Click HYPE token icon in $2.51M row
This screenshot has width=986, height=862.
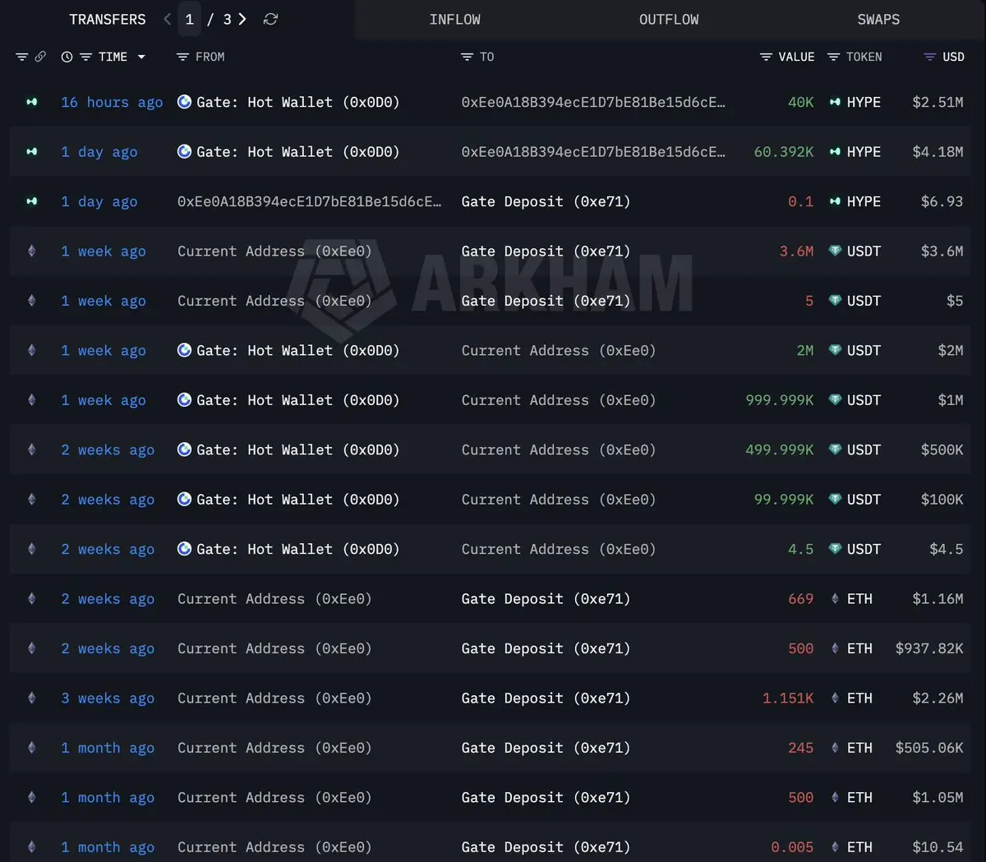[835, 102]
